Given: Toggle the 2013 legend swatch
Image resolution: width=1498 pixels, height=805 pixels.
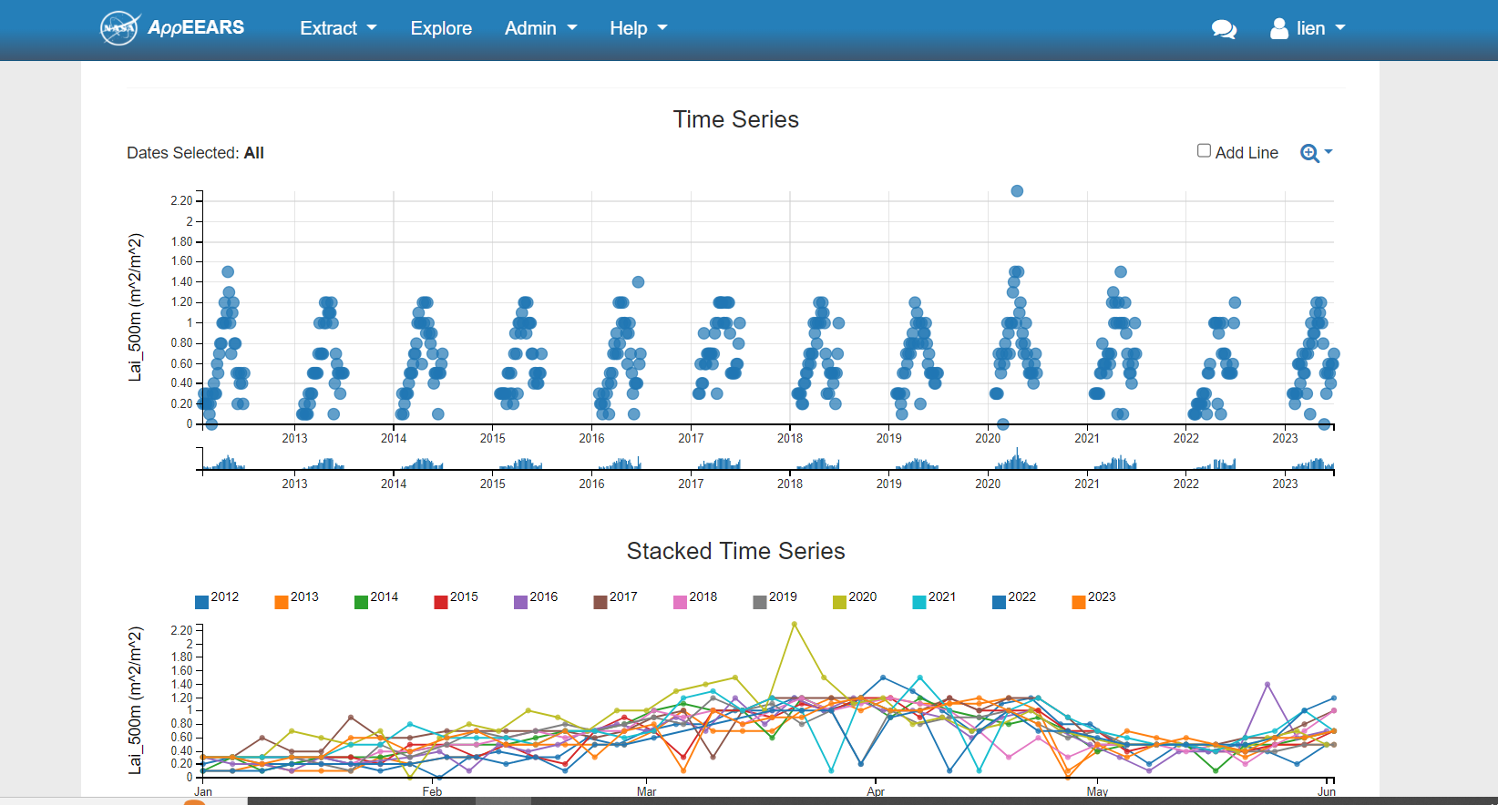Looking at the screenshot, I should (282, 602).
